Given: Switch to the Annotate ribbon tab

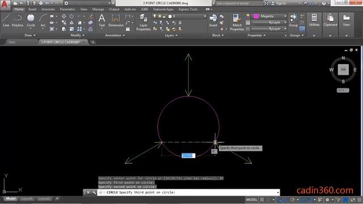Looking at the screenshot, I should click(48, 9).
